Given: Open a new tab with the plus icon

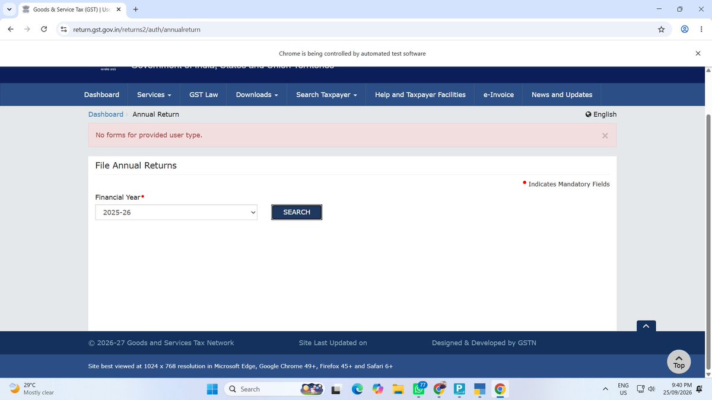Looking at the screenshot, I should click(x=136, y=9).
